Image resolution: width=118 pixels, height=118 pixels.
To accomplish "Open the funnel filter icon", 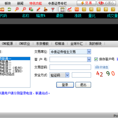I will [x=53, y=10].
